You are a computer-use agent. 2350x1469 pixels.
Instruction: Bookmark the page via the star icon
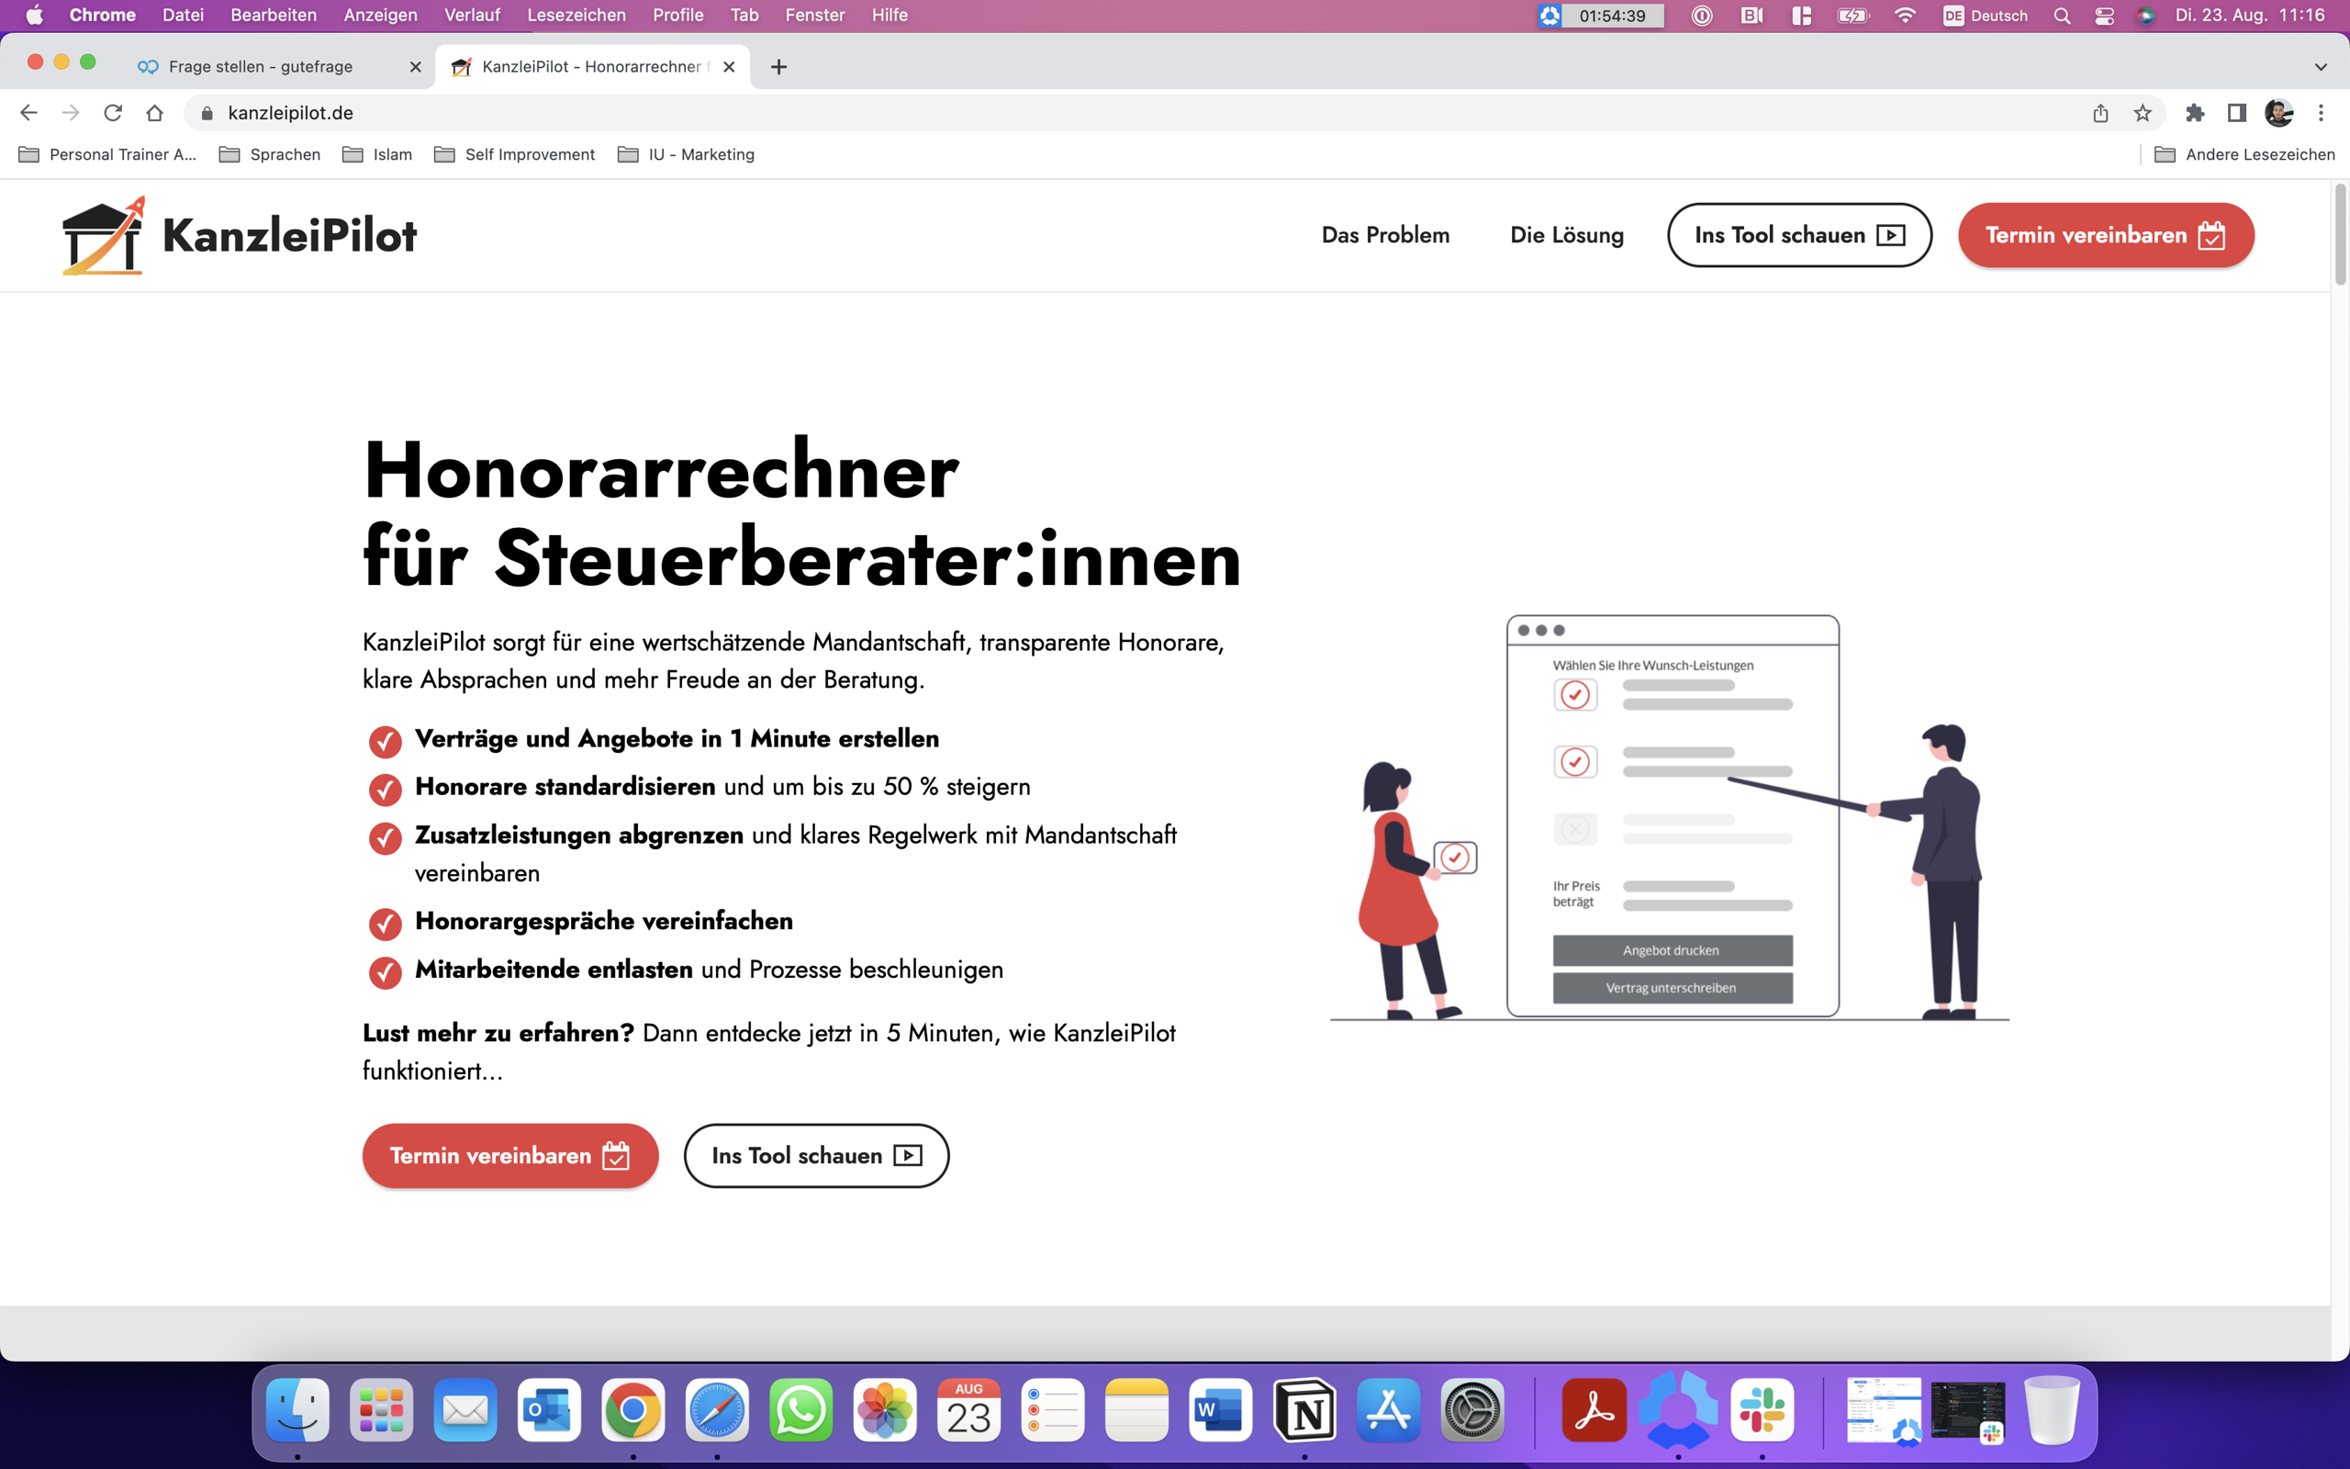2143,113
